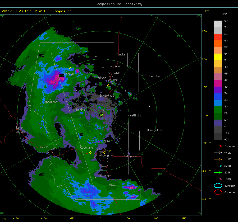This screenshot has width=238, height=222.
Task: Click the Stettler city label
Action: click(154, 76)
